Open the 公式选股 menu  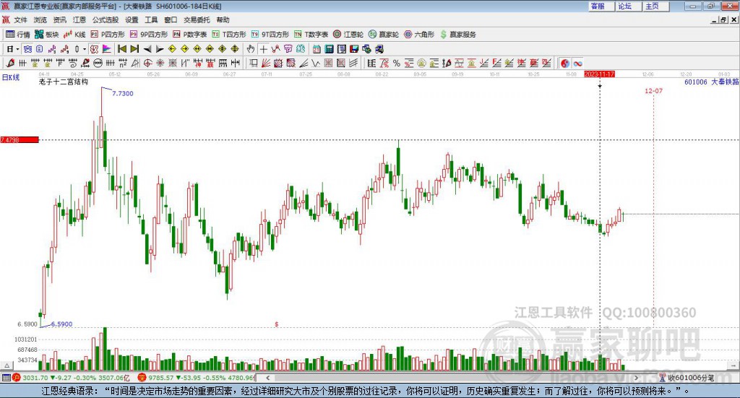pos(106,20)
